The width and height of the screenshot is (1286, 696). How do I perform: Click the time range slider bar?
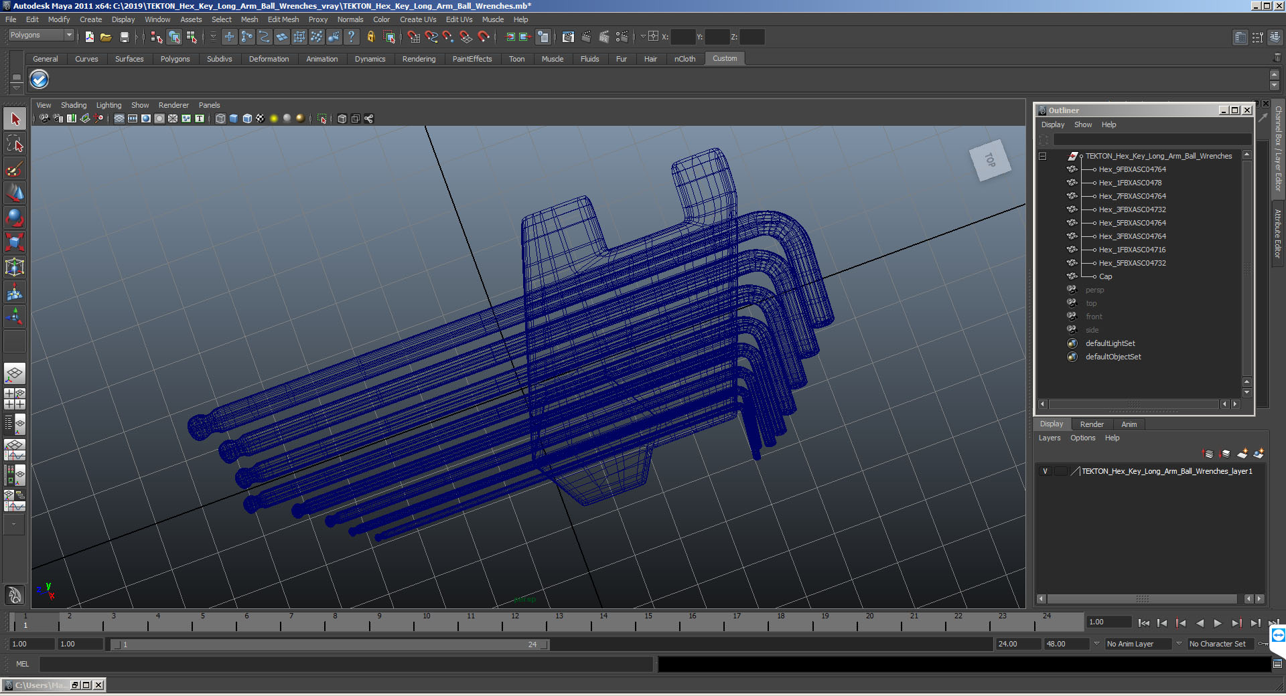pyautogui.click(x=330, y=644)
